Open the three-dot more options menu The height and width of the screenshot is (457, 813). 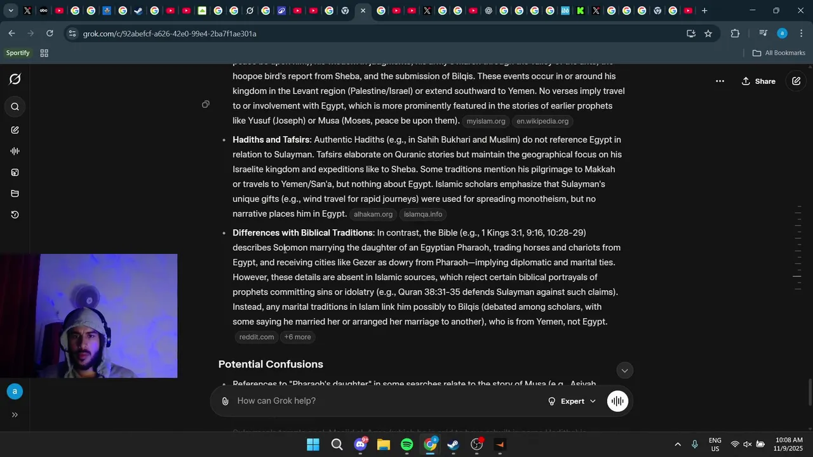pos(720,81)
